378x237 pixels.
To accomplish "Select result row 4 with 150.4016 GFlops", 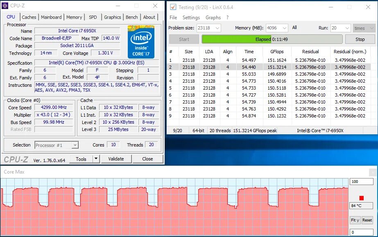I will [269, 81].
